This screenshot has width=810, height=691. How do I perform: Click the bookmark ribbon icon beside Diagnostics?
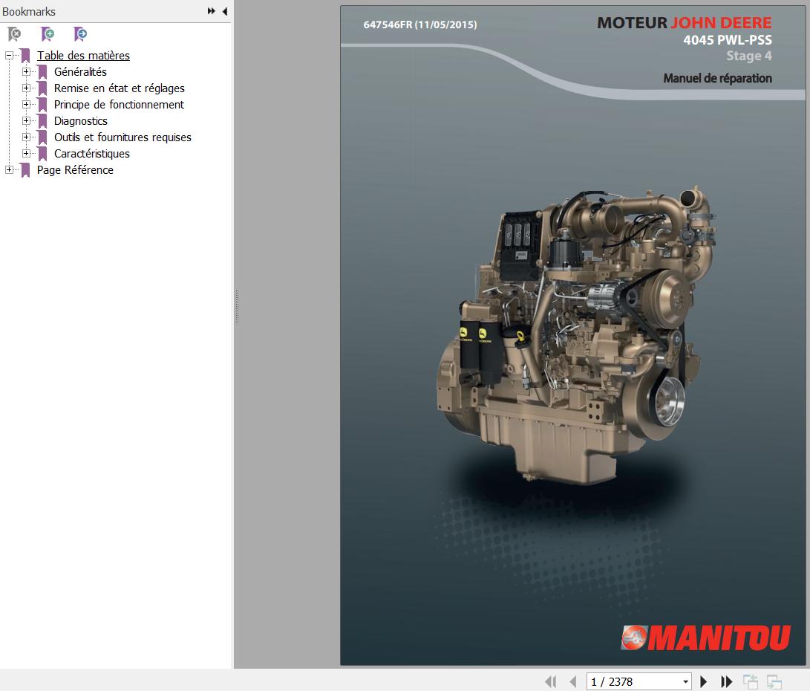42,121
